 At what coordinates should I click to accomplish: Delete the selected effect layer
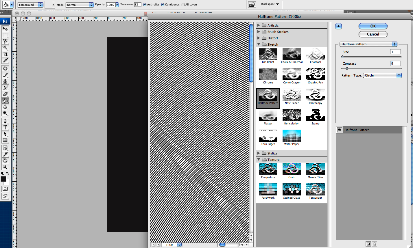(374, 244)
